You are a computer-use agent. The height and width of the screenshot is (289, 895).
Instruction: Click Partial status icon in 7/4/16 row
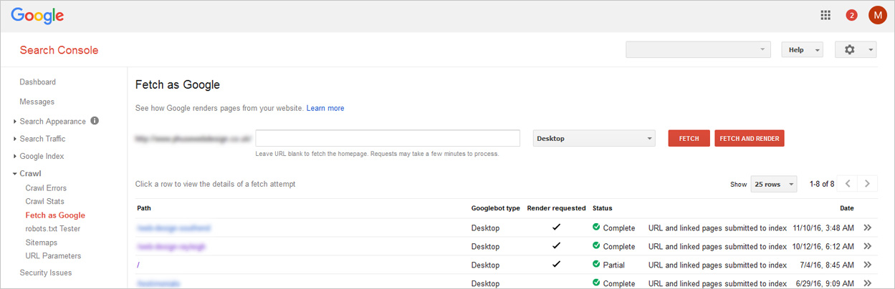tap(596, 265)
